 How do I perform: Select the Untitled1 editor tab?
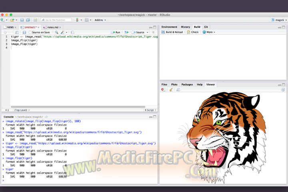coord(30,27)
